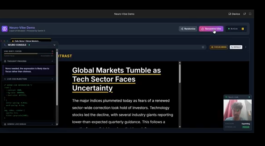Click the Squinting emotion value
This screenshot has width=265, height=146.
[246, 124]
